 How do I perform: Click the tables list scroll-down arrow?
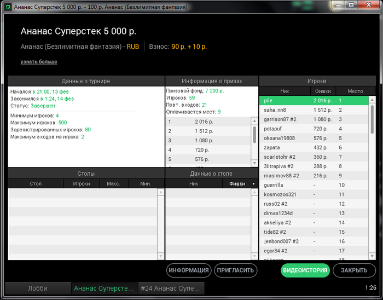[x=161, y=256]
